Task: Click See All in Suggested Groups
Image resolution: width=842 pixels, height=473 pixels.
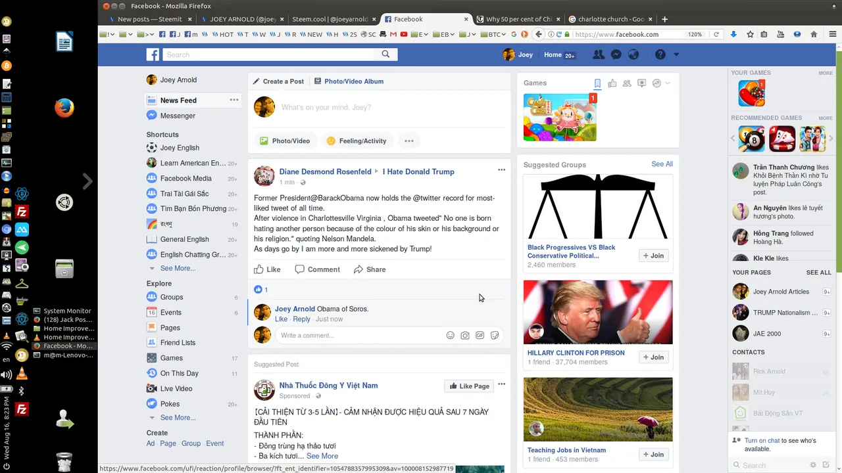Action: 662,164
